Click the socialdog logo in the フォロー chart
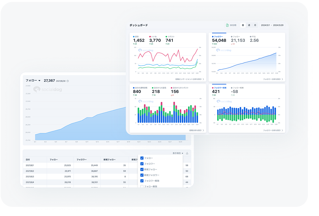This screenshot has width=319, height=216. tap(48, 89)
